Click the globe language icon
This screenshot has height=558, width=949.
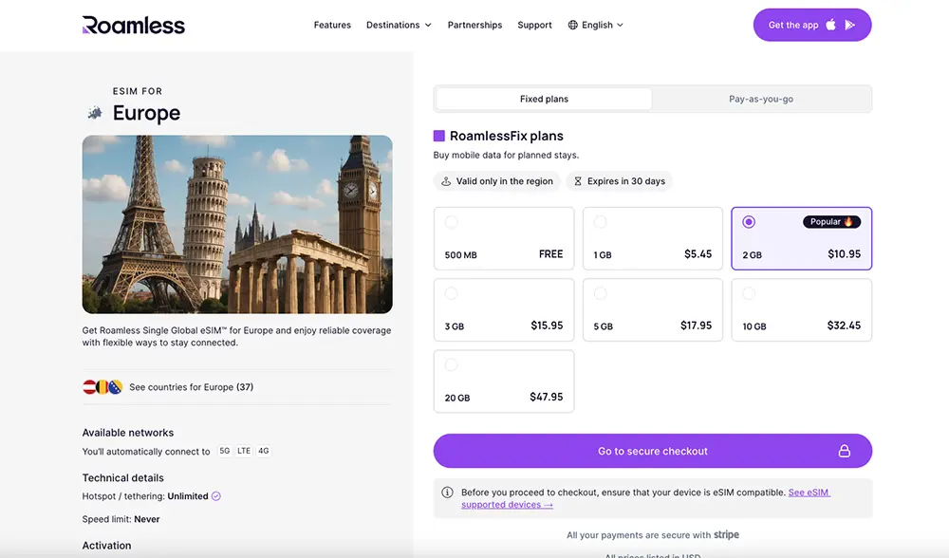click(573, 26)
